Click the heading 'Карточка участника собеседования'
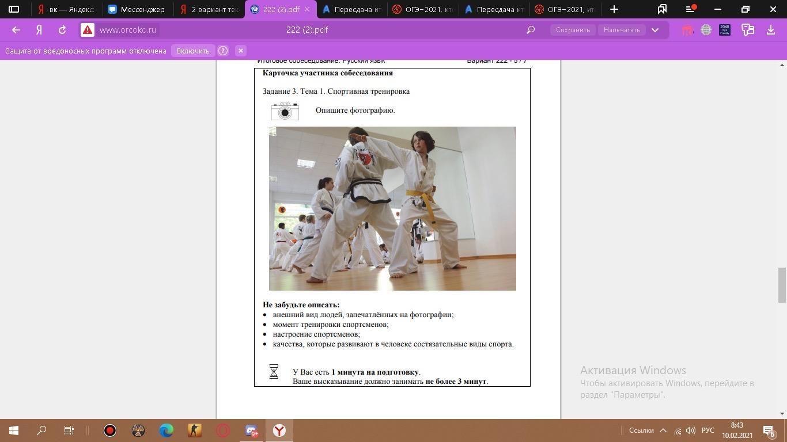 [x=328, y=73]
